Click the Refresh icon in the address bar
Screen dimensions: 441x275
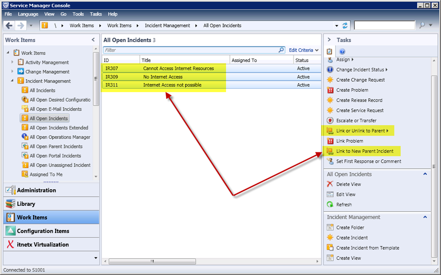(x=345, y=26)
